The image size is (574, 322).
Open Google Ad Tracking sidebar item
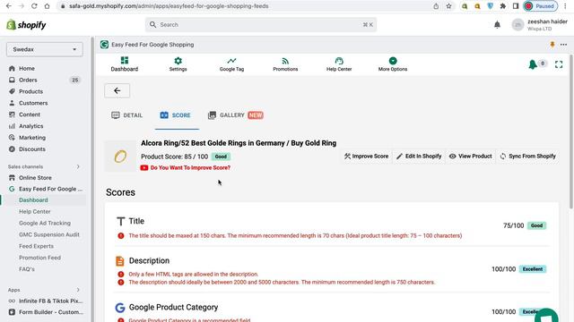pyautogui.click(x=45, y=223)
